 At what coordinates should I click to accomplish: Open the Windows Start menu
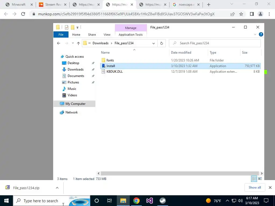pos(6,201)
